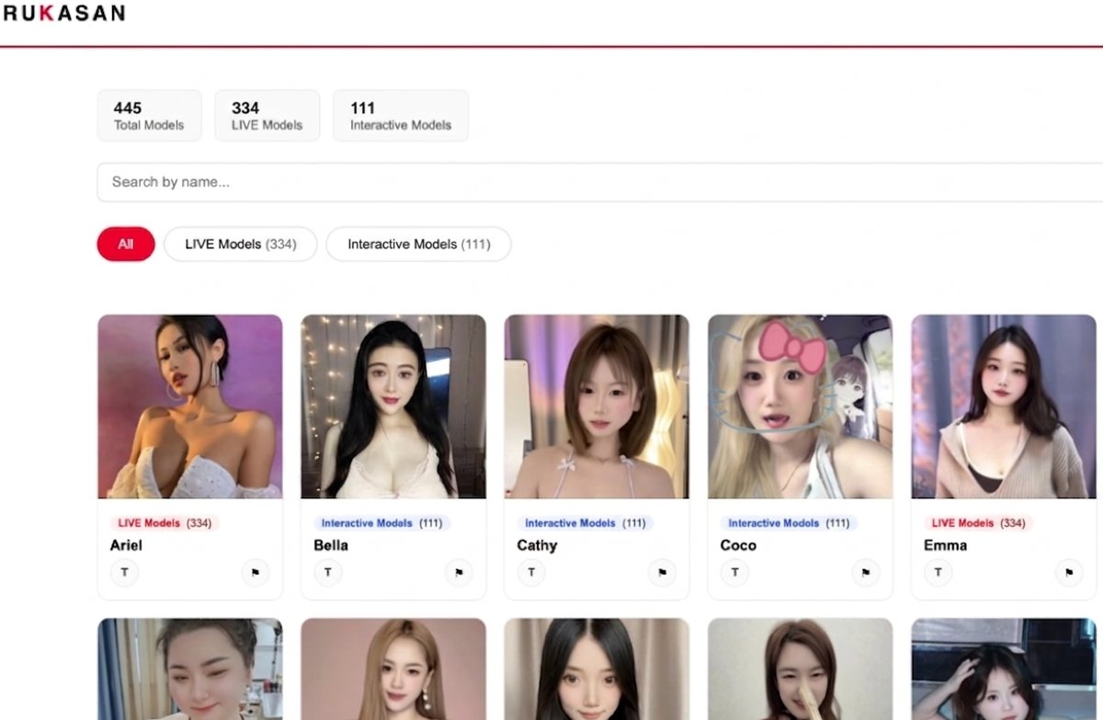Click the 334 LIVE Models stat box
1103x720 pixels.
coord(267,116)
